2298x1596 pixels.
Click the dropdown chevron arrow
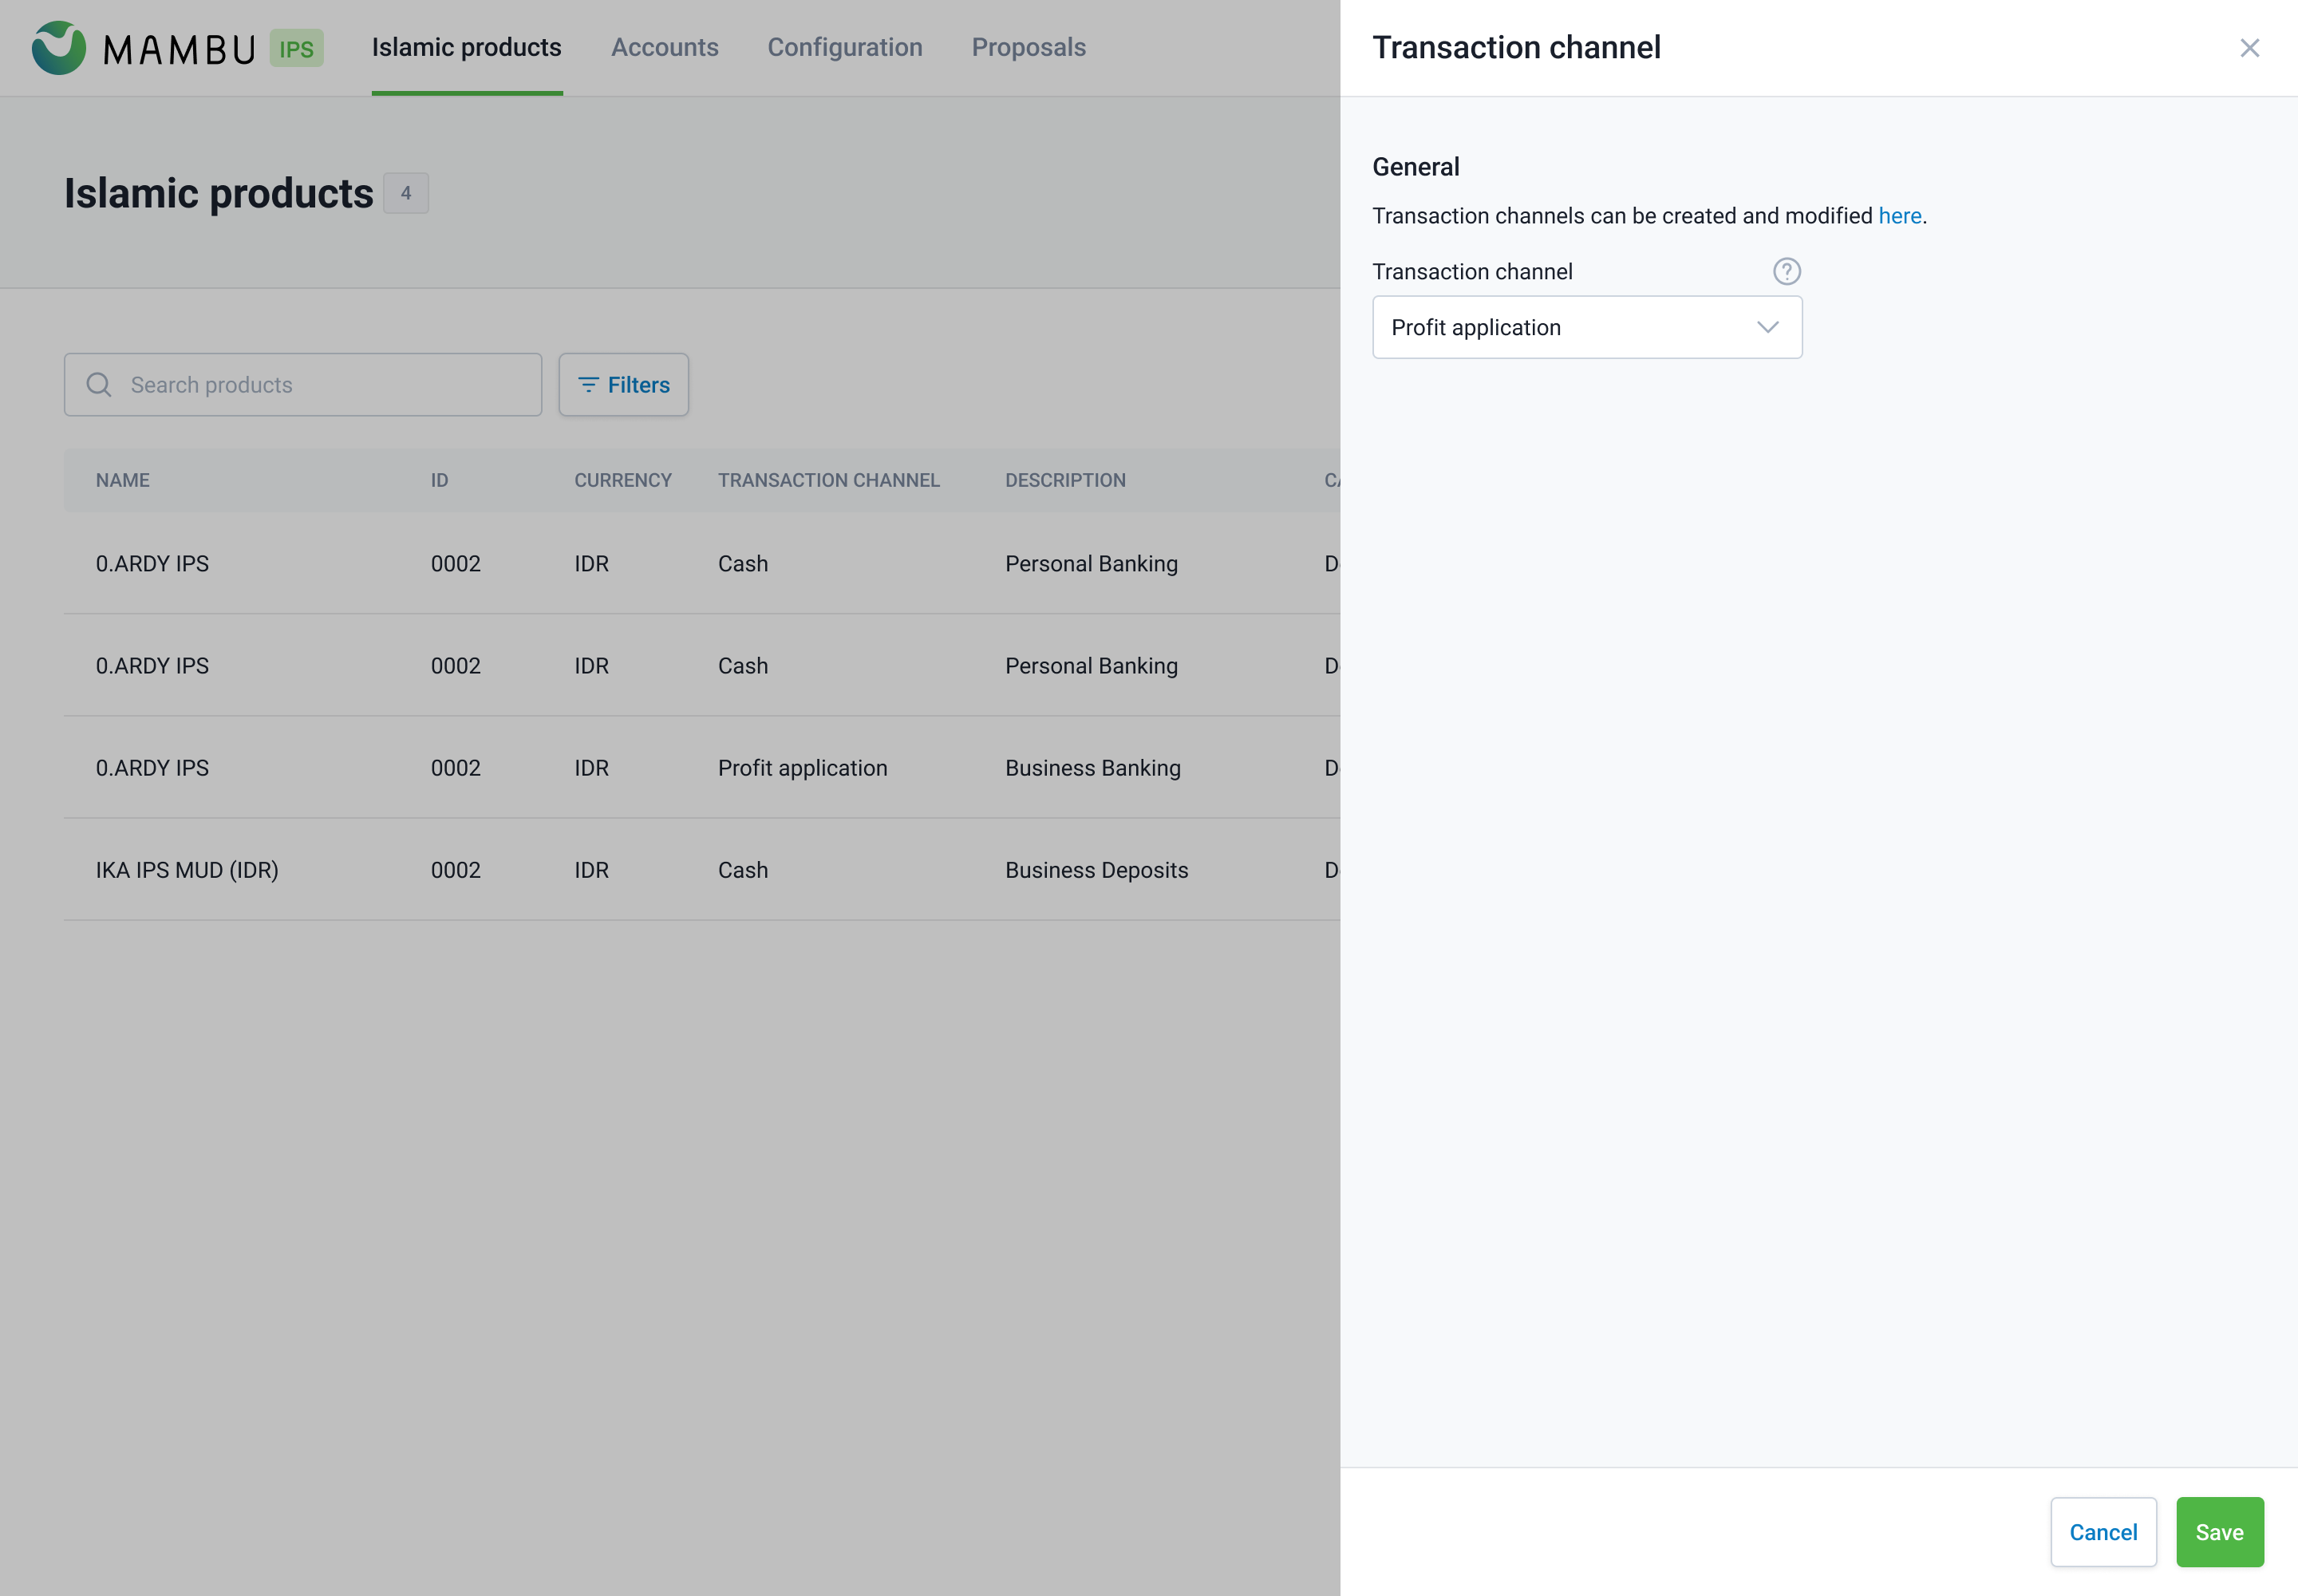(1767, 327)
